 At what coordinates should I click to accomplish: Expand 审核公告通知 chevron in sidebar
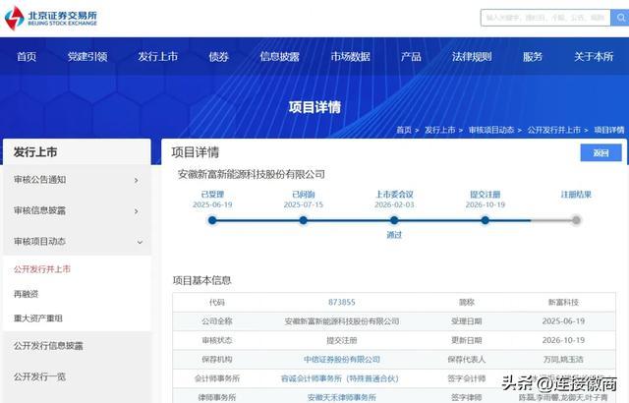click(137, 181)
